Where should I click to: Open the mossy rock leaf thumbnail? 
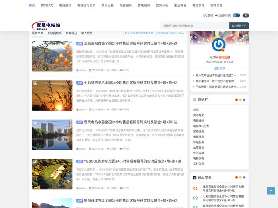pyautogui.click(x=52, y=174)
